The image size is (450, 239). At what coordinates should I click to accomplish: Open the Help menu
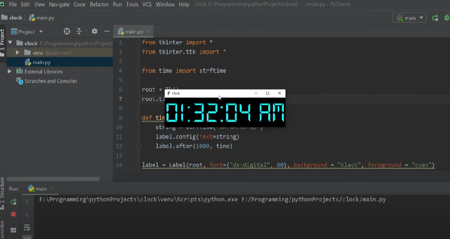(184, 4)
